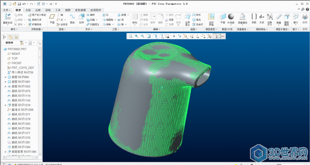The image size is (310, 165).
Task: Activate the 拉伸 (Extrude) tool
Action: point(81,19)
